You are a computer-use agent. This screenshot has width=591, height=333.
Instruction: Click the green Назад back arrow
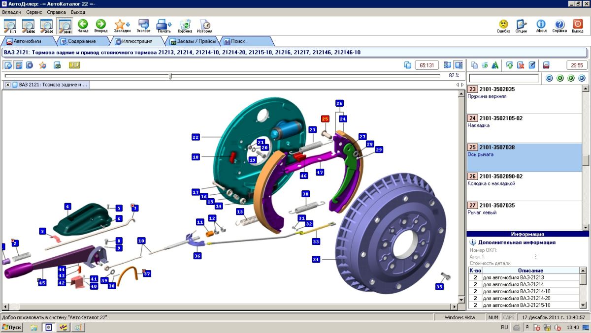[x=83, y=25]
